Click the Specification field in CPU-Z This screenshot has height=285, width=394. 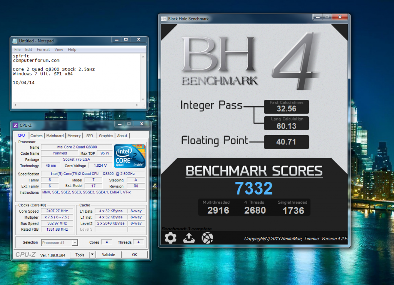[x=93, y=174]
